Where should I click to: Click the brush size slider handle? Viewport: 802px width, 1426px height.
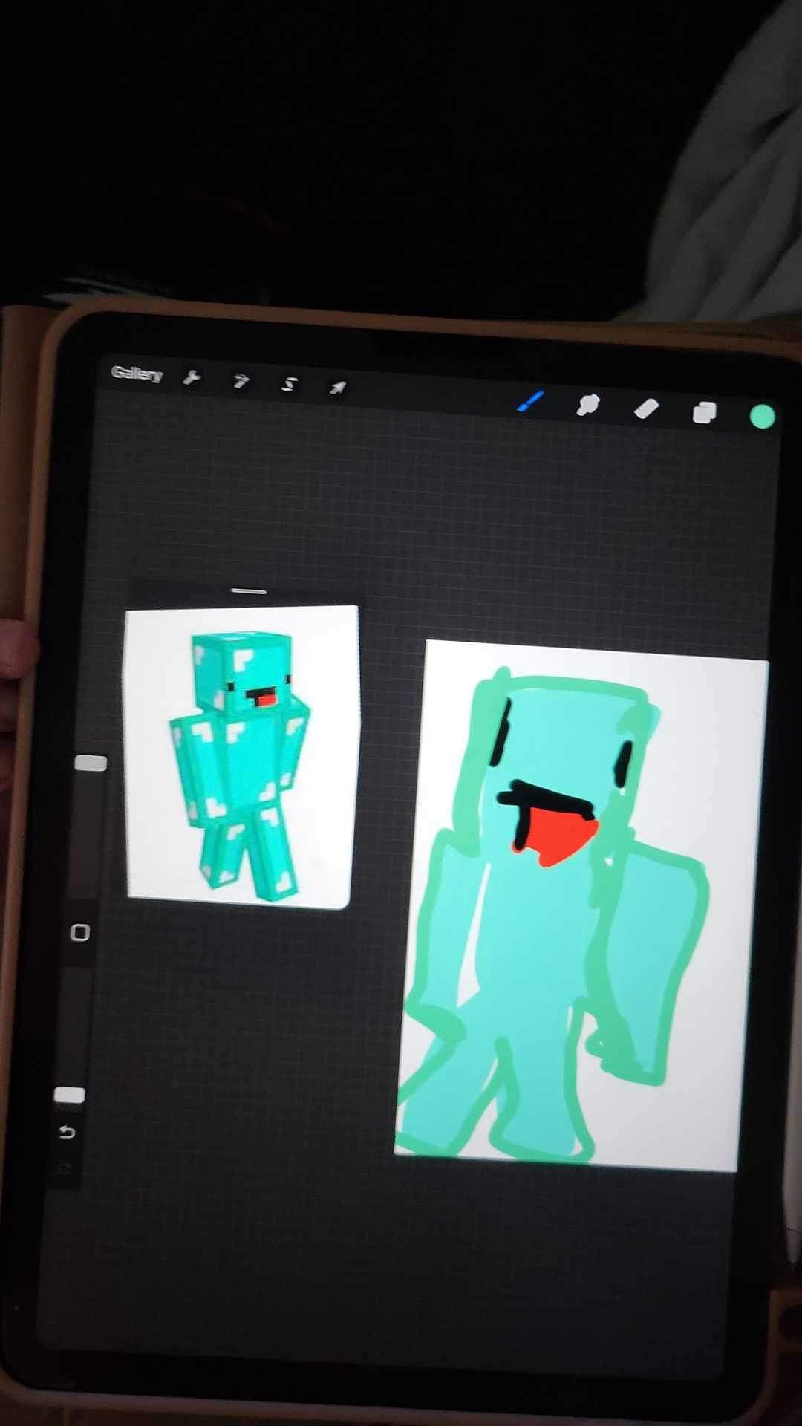click(x=91, y=764)
